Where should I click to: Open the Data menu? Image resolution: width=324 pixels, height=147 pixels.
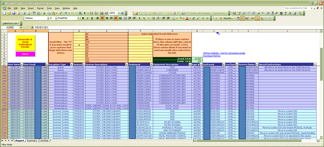click(x=57, y=8)
